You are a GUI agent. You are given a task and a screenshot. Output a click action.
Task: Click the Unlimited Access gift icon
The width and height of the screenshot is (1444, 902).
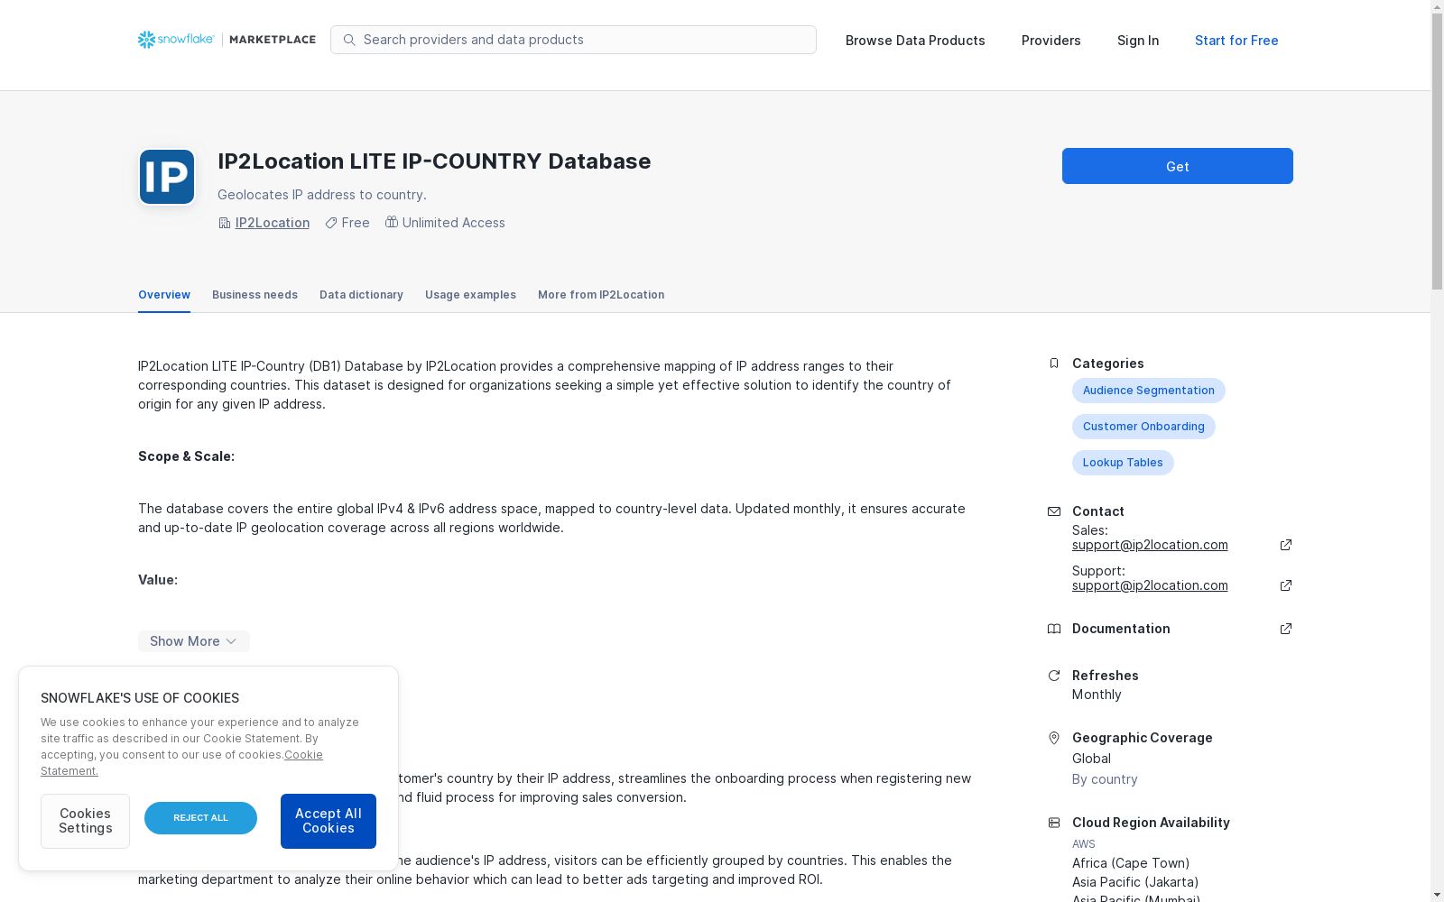[x=392, y=222]
